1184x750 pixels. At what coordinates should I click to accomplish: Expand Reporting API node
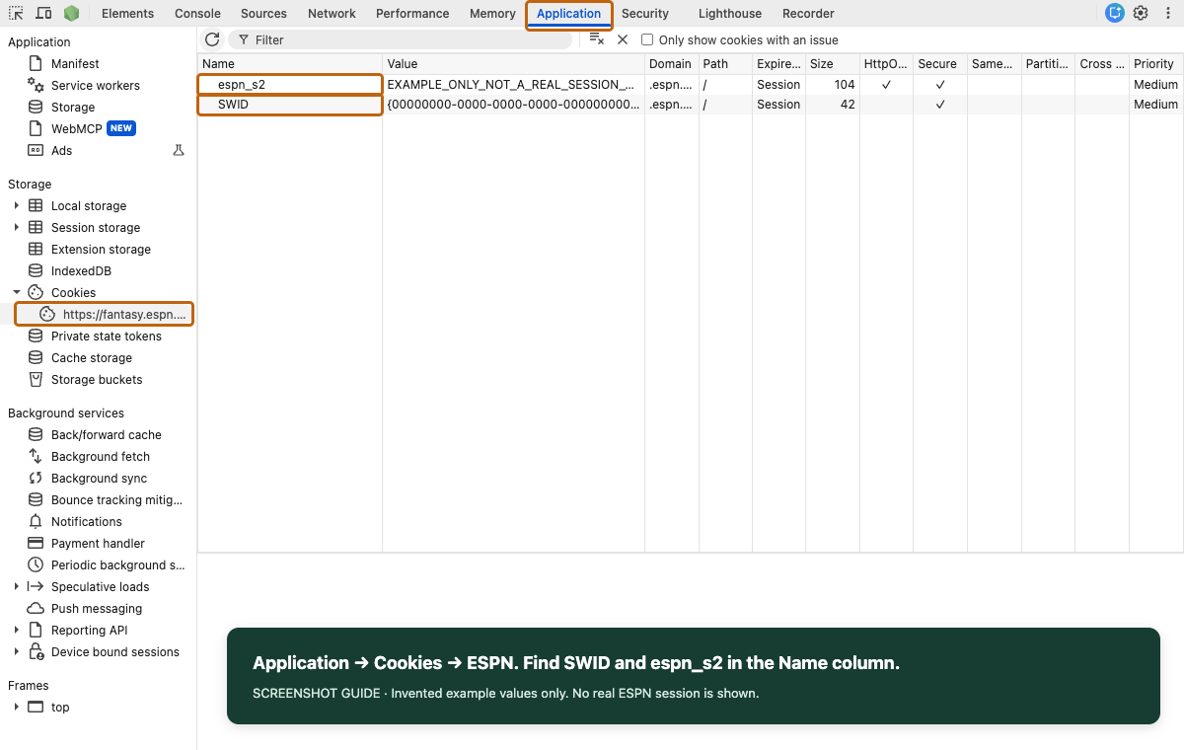pyautogui.click(x=16, y=630)
